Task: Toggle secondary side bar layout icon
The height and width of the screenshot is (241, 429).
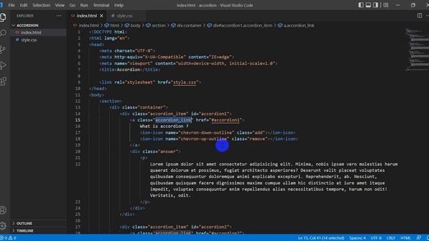Action: [x=375, y=5]
